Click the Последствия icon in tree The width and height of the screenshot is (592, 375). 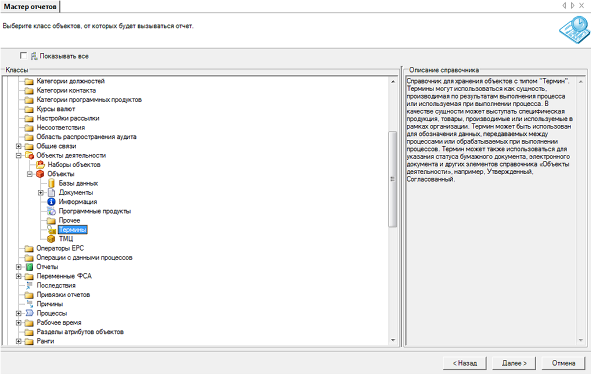click(x=29, y=286)
